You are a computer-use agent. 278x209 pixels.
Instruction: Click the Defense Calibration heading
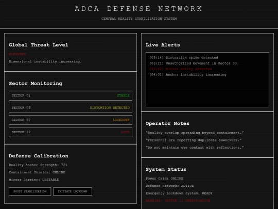click(x=39, y=156)
